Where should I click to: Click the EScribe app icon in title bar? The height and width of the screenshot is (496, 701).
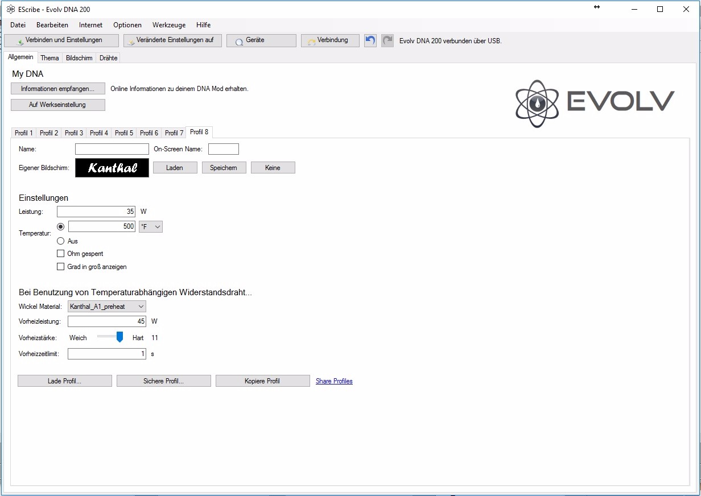pos(10,9)
